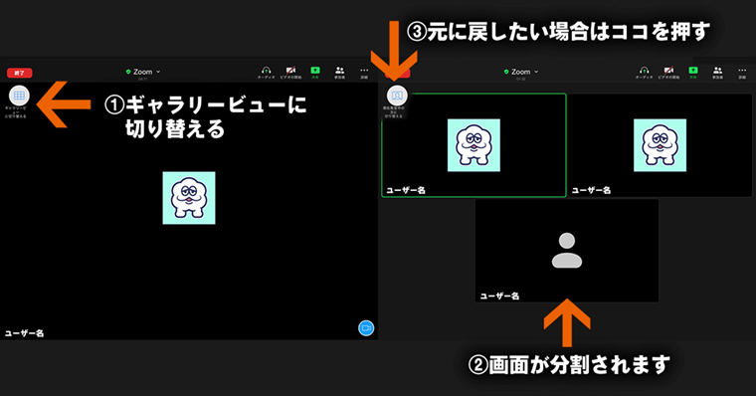Open three-dot more menu in right screen
The image size is (756, 396).
[742, 73]
